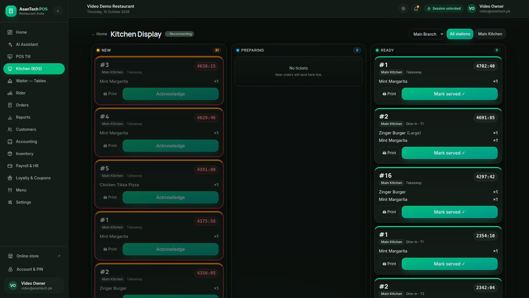Click the Account & PIN lock icon
This screenshot has height=298, width=529.
10,269
